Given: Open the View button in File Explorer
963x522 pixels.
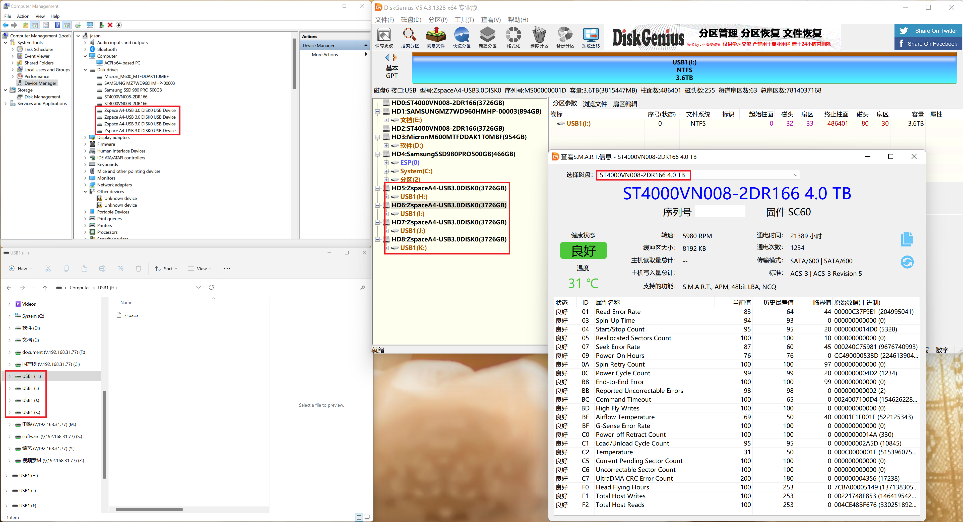Looking at the screenshot, I should pyautogui.click(x=200, y=269).
